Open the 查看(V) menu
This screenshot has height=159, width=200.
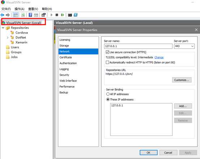point(33,9)
